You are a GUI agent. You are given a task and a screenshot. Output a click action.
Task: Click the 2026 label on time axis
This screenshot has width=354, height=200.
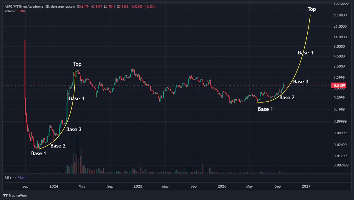click(222, 186)
